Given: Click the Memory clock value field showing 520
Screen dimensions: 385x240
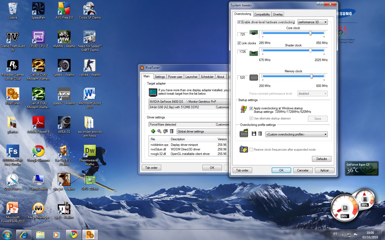Looking at the screenshot, I should 242,78.
